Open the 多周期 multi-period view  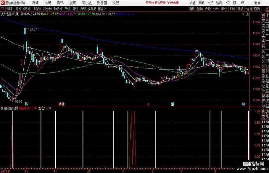click(92, 9)
